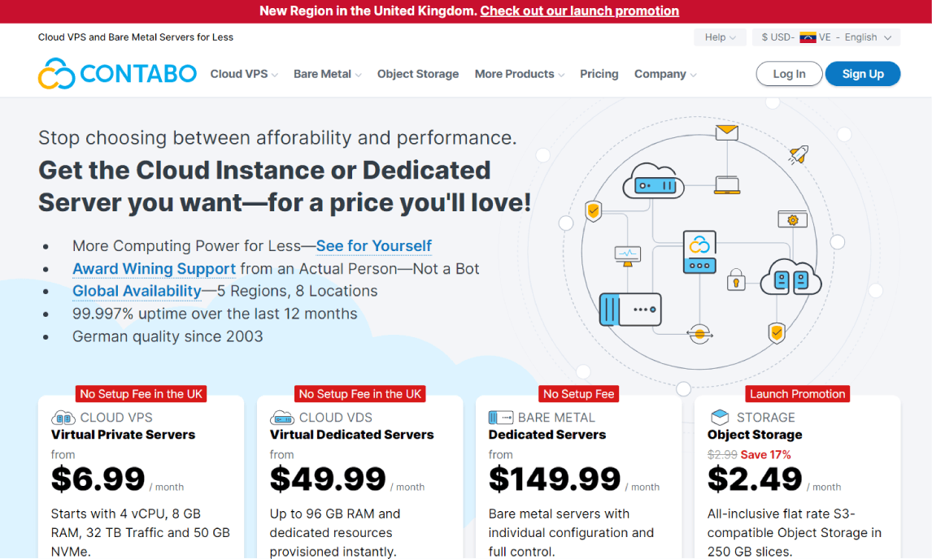932x559 pixels.
Task: Click the envelope icon in illustration
Action: (726, 132)
